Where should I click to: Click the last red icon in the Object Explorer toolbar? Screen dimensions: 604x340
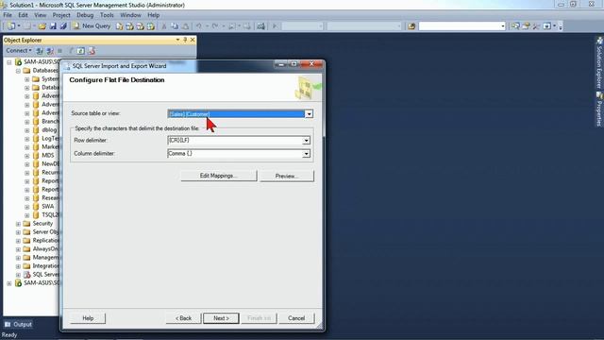(92, 51)
